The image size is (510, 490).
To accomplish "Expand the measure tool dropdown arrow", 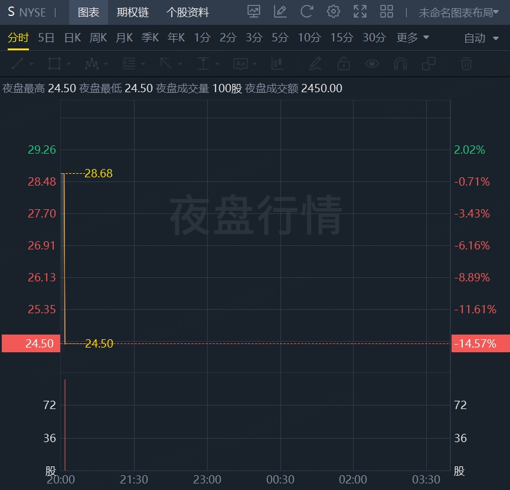I will click(x=217, y=64).
